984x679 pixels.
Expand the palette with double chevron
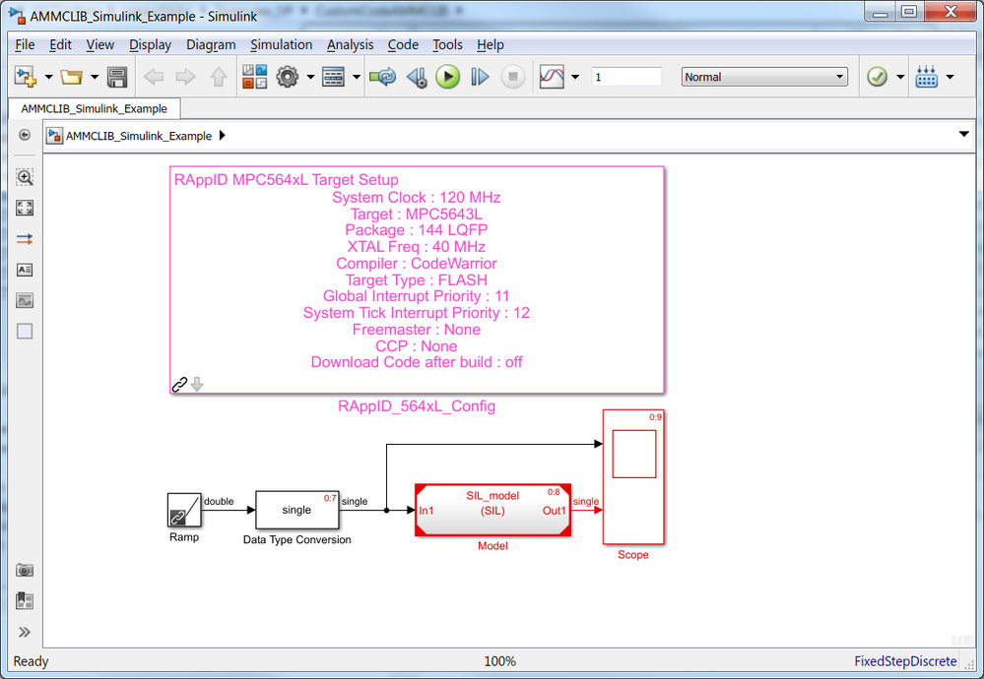[25, 632]
